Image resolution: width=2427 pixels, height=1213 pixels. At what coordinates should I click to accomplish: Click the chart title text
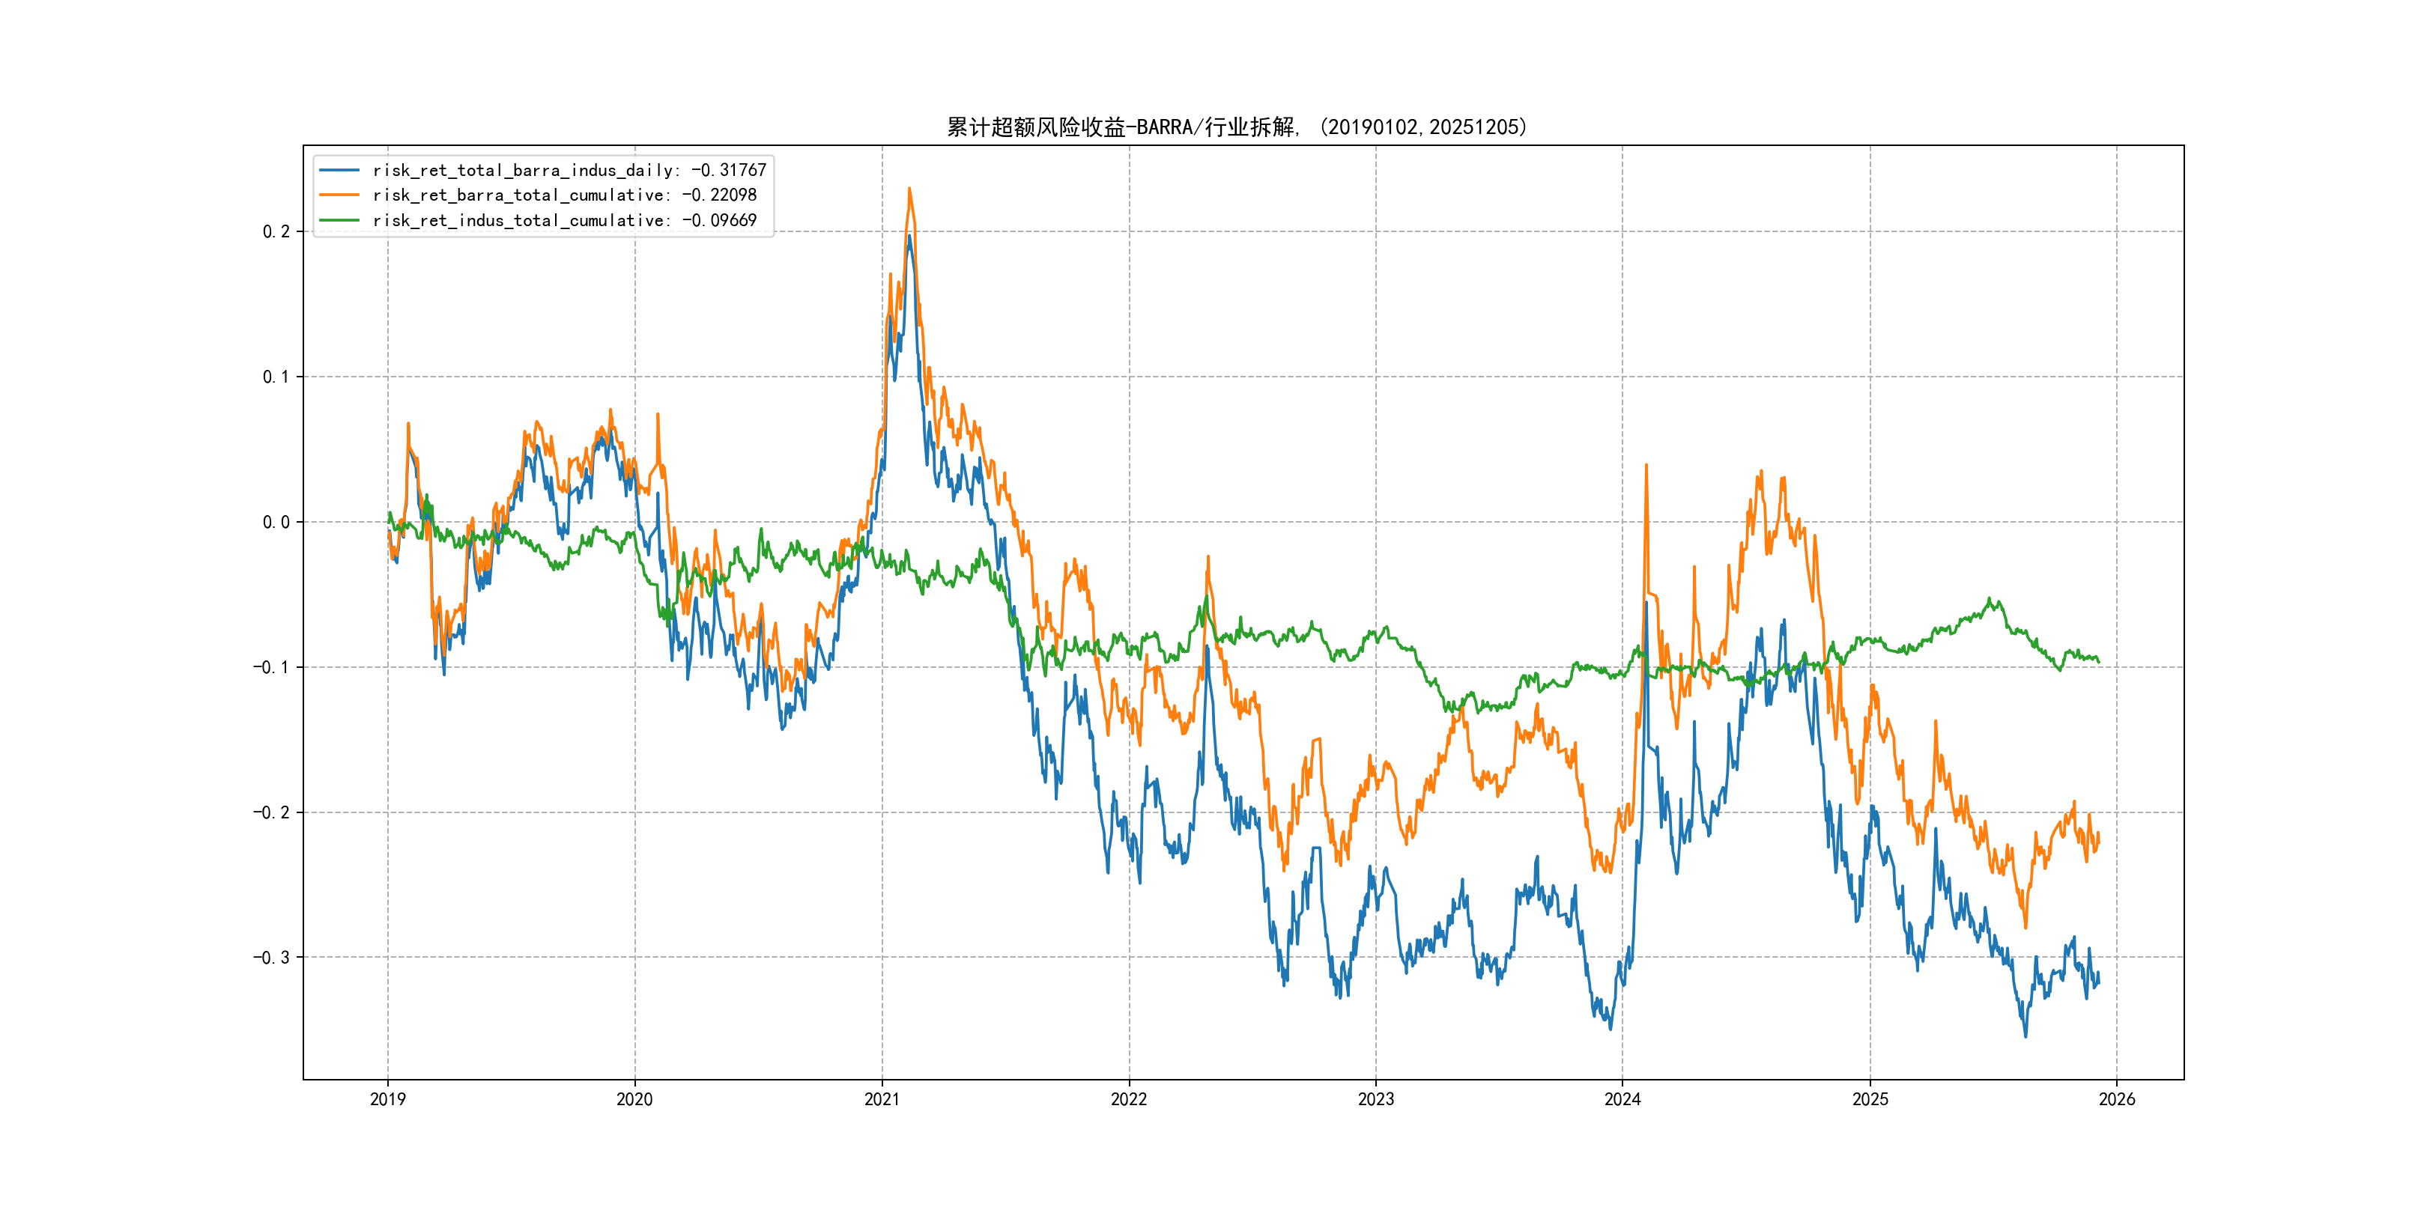coord(1236,127)
